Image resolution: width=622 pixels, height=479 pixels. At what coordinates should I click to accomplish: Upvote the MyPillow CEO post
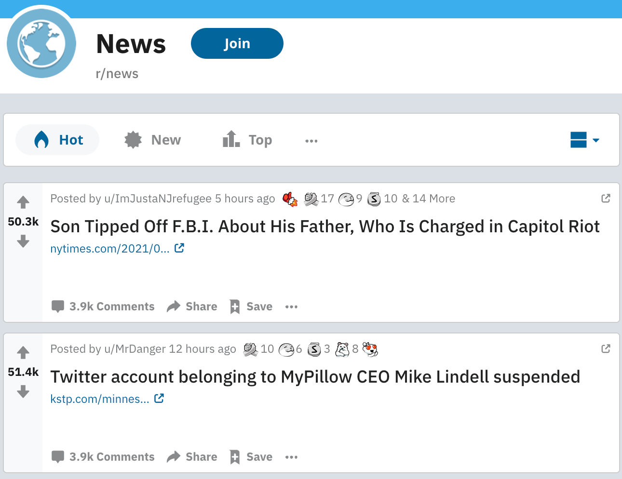pos(23,352)
